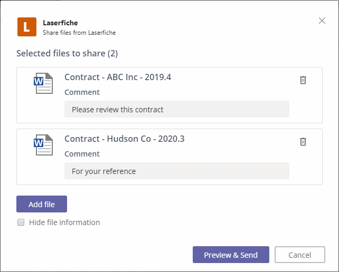This screenshot has width=339, height=272.
Task: Click the Comment label under Hudson Co contract
Action: click(x=82, y=154)
